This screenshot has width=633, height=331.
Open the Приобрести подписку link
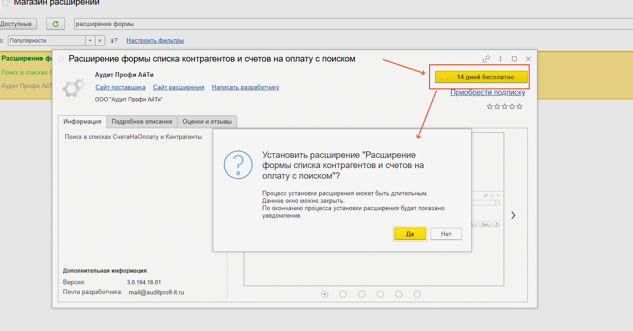(x=487, y=93)
